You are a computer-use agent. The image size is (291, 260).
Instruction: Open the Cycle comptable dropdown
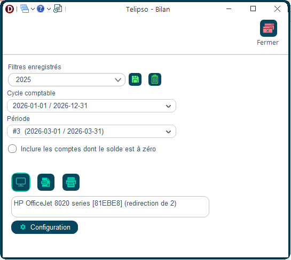[x=91, y=105]
